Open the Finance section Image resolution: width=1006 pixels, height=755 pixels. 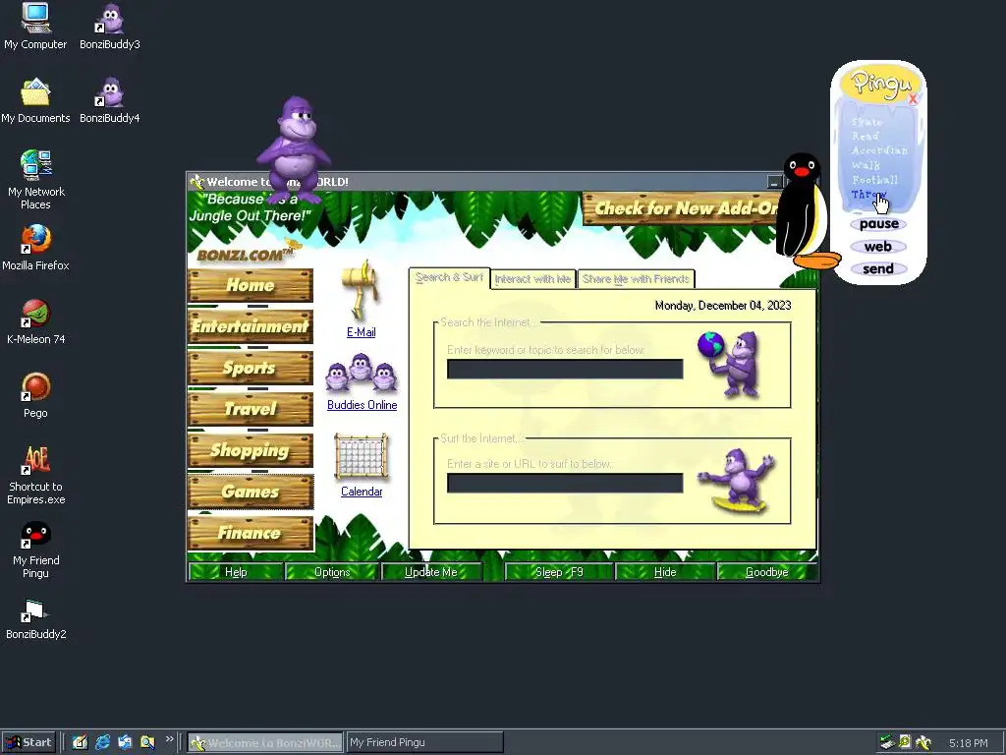tap(251, 533)
